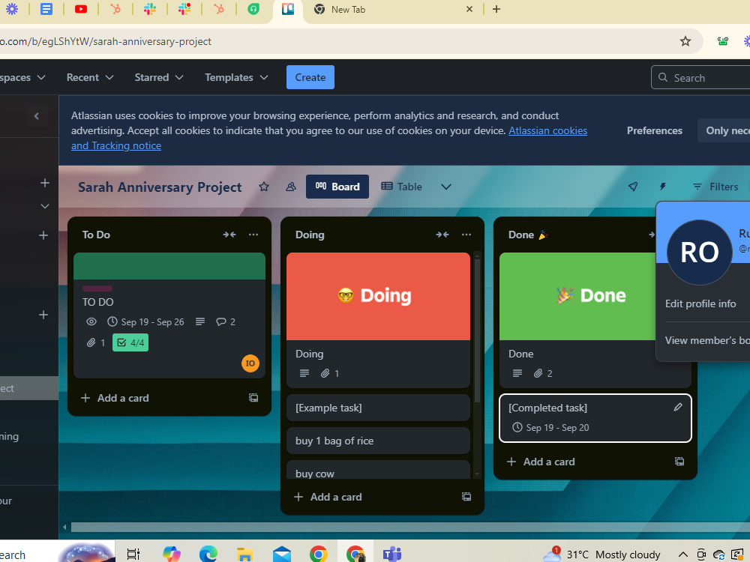Screen dimensions: 750x562
Task: Open the Workspaces dropdown
Action: point(22,77)
